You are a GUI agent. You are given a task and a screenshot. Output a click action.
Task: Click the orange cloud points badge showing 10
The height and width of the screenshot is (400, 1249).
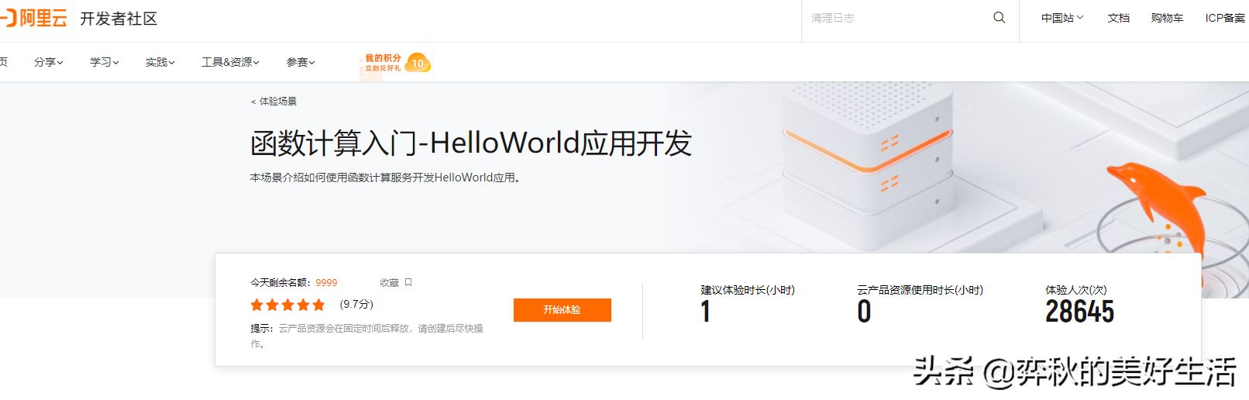tap(417, 63)
